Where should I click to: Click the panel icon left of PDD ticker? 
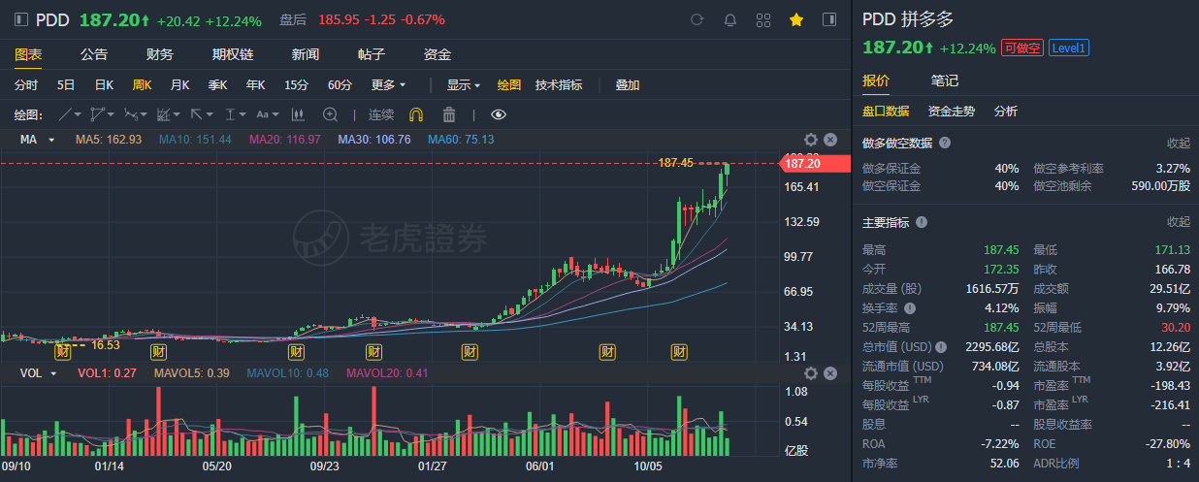tap(21, 19)
